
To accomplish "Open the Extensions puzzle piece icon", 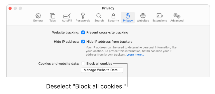I will coord(160,16).
